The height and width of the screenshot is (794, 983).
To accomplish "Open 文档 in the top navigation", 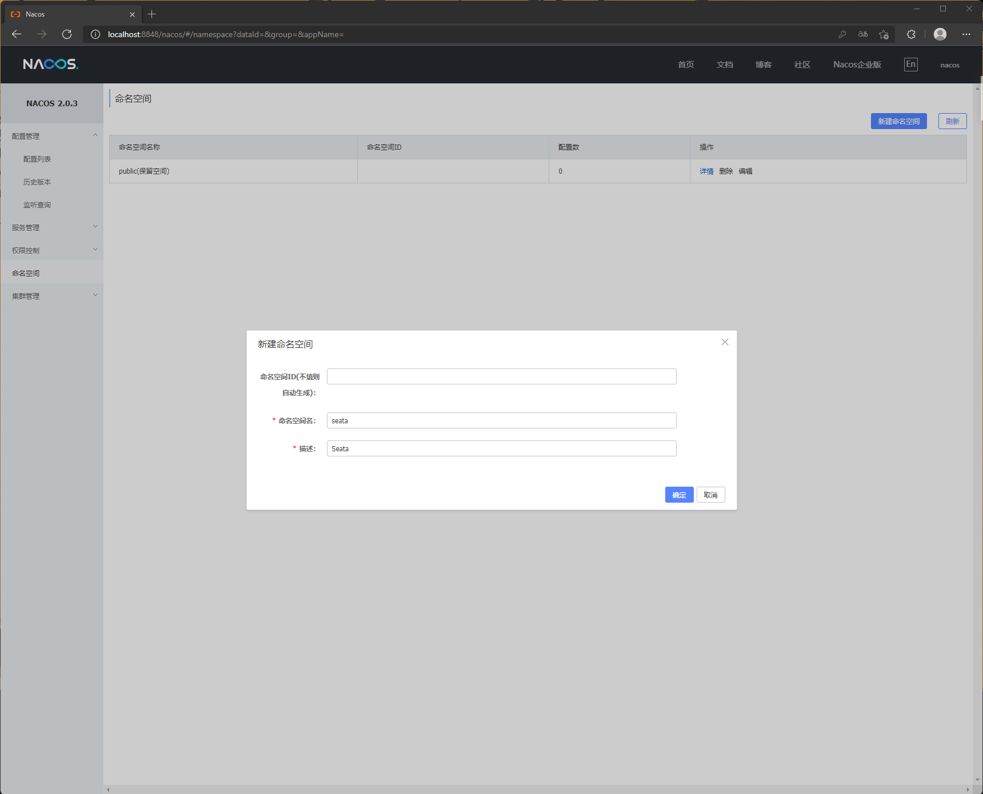I will pos(725,65).
